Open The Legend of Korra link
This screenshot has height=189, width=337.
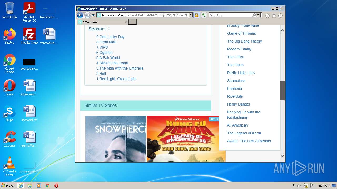[244, 133]
